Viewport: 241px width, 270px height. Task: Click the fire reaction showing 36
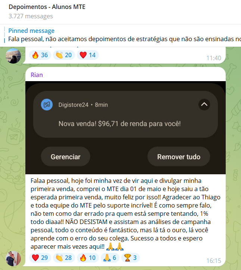(40, 55)
